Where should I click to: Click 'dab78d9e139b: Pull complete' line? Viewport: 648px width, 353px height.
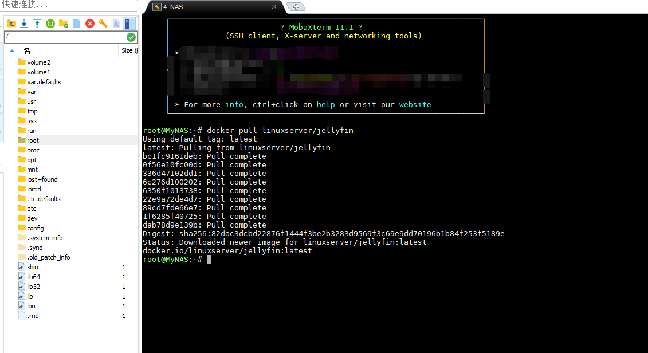tap(204, 225)
